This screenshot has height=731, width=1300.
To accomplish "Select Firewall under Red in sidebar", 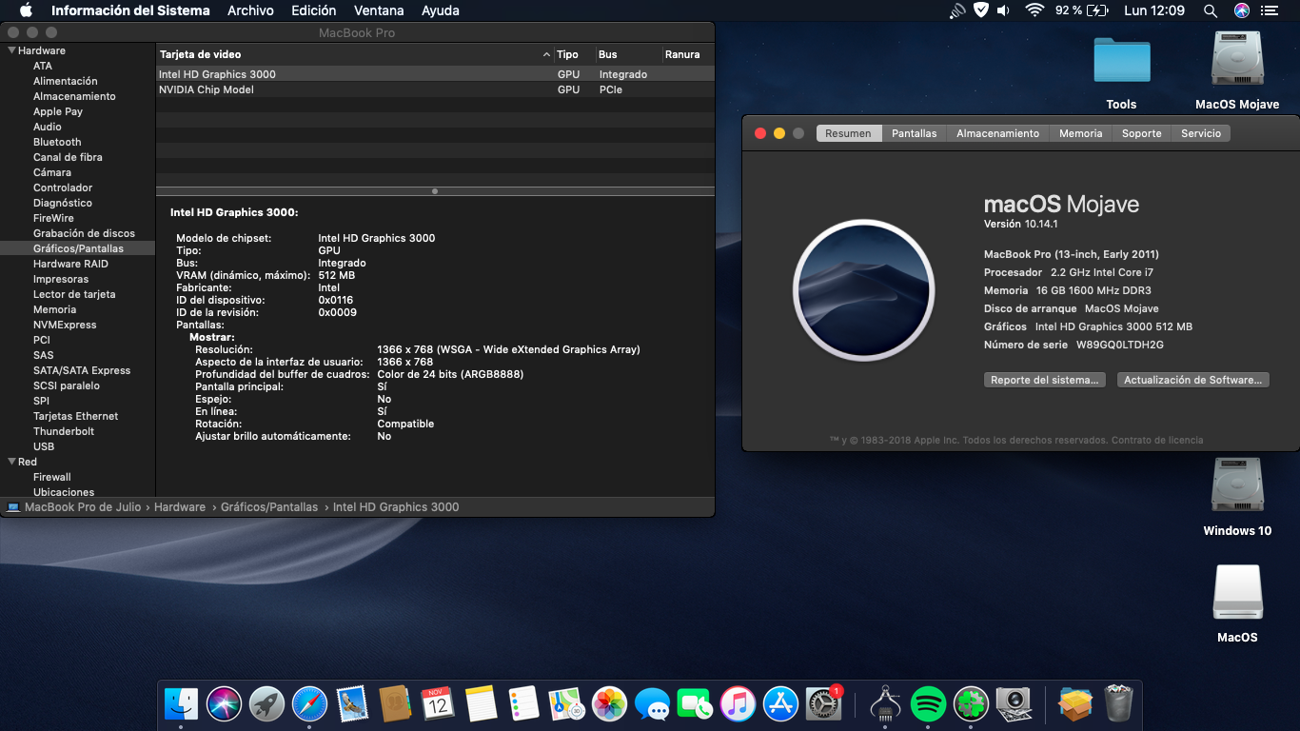I will (52, 477).
